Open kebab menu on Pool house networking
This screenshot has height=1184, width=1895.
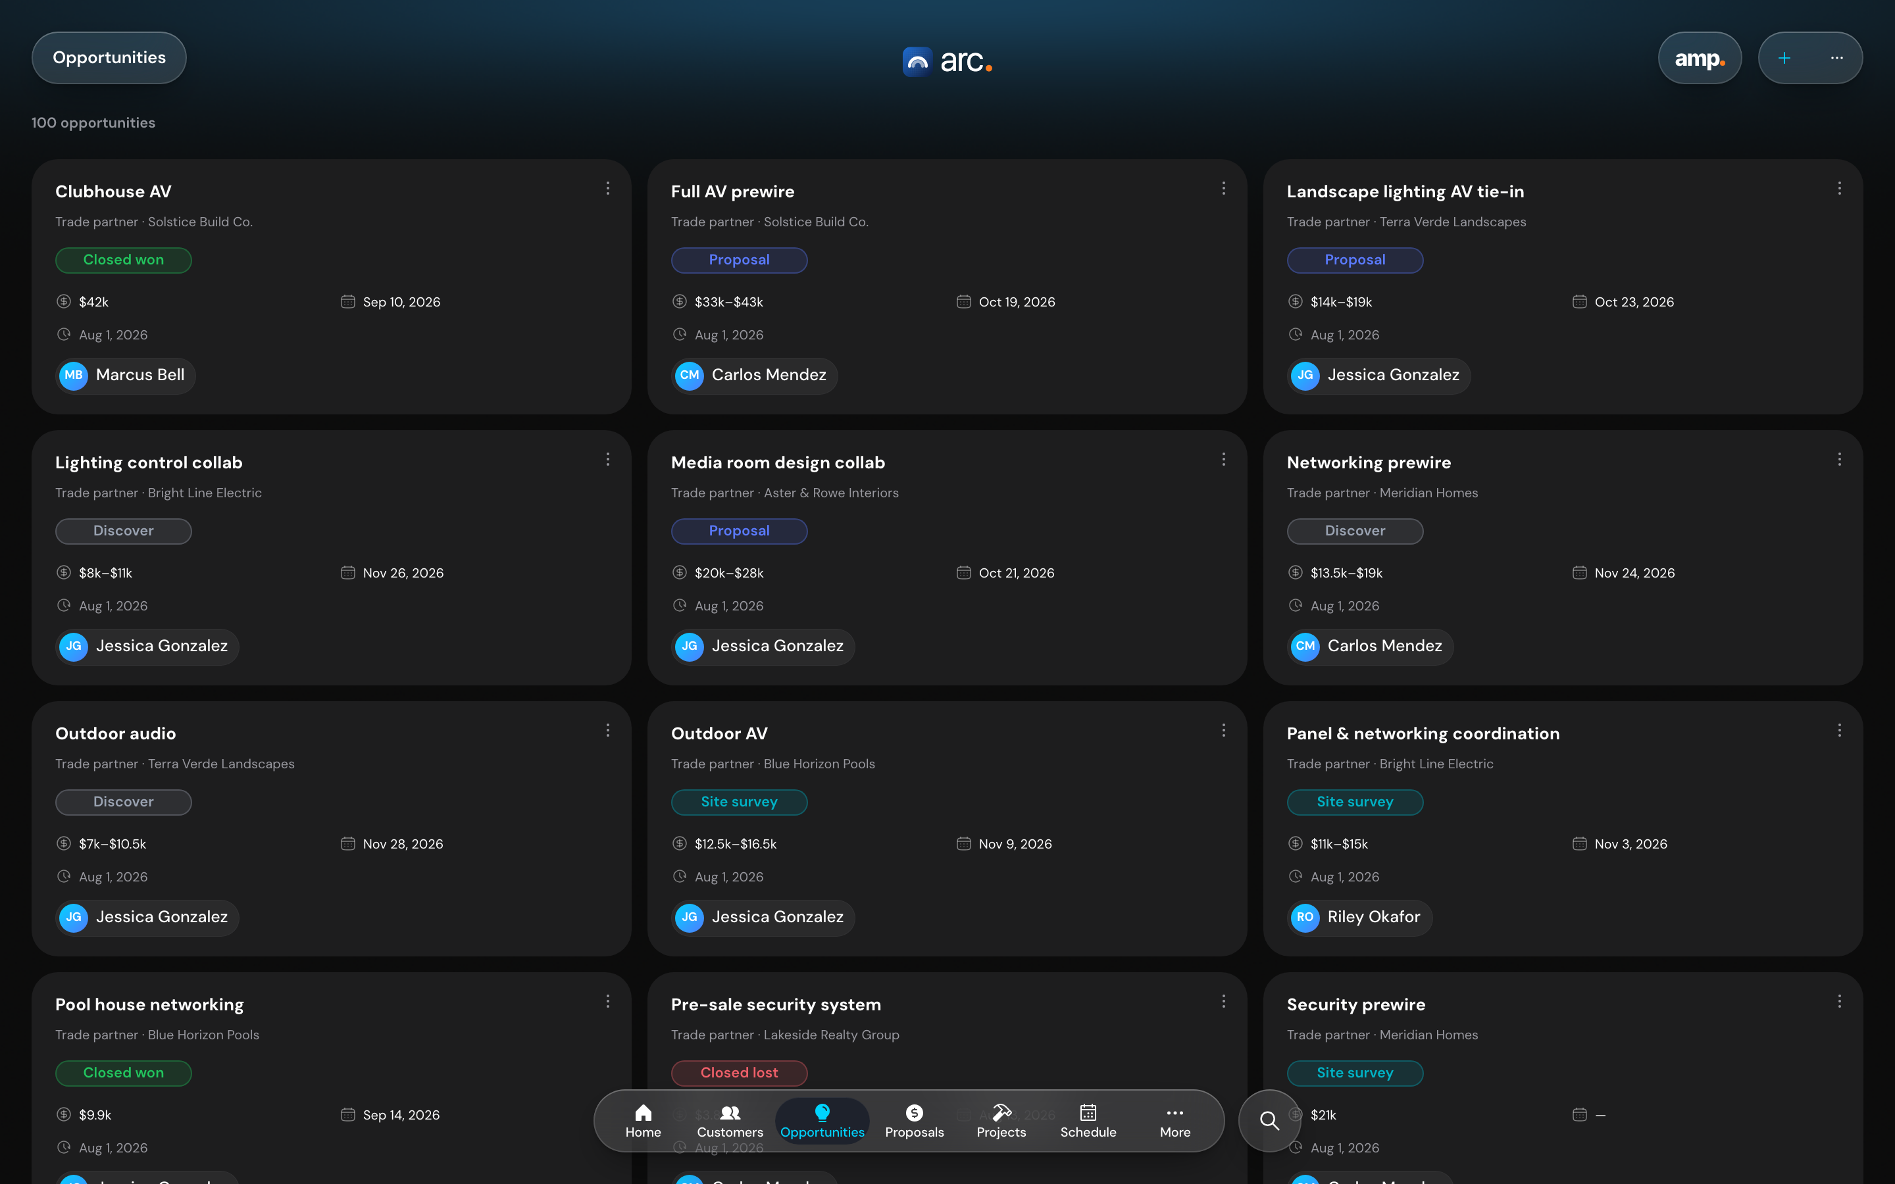pos(608,1002)
